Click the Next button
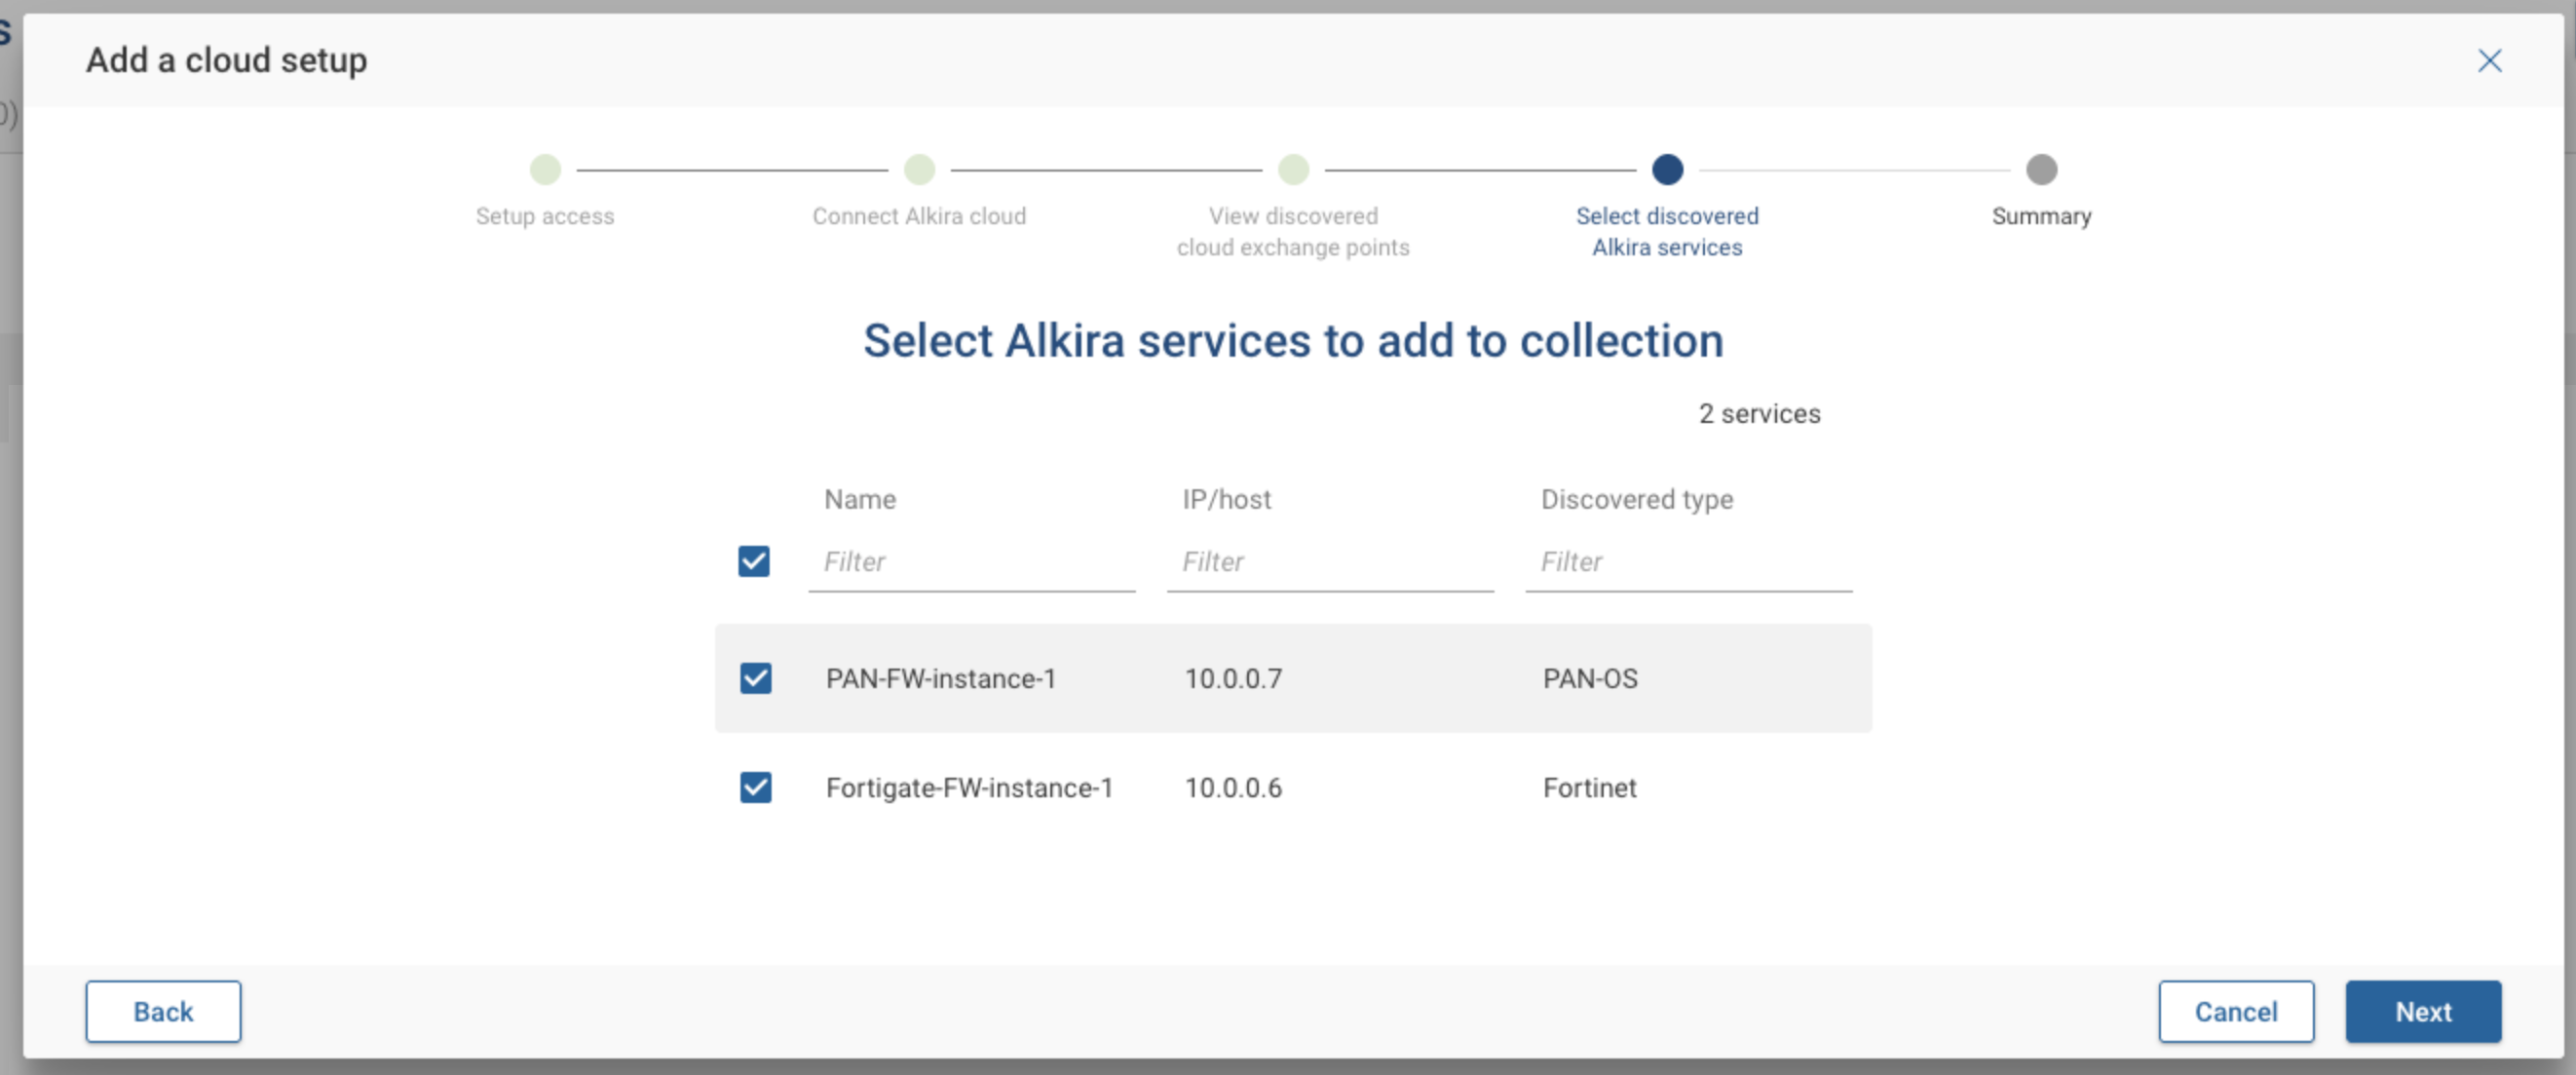The image size is (2576, 1075). click(2423, 1011)
